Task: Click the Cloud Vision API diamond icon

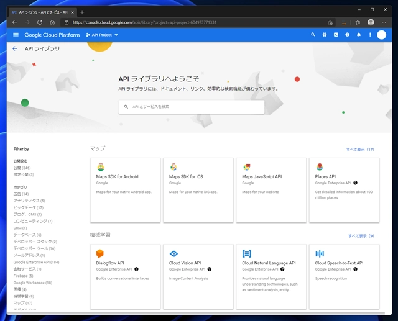Action: coord(174,253)
